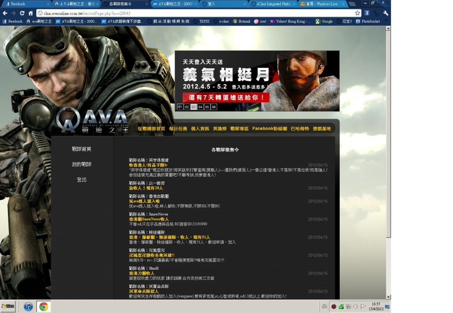Click the taskbar clock showing 16:57
The image size is (453, 313).
click(x=376, y=306)
